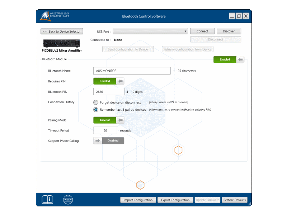
Task: Select Remember last 8 paired devices
Action: 96,110
